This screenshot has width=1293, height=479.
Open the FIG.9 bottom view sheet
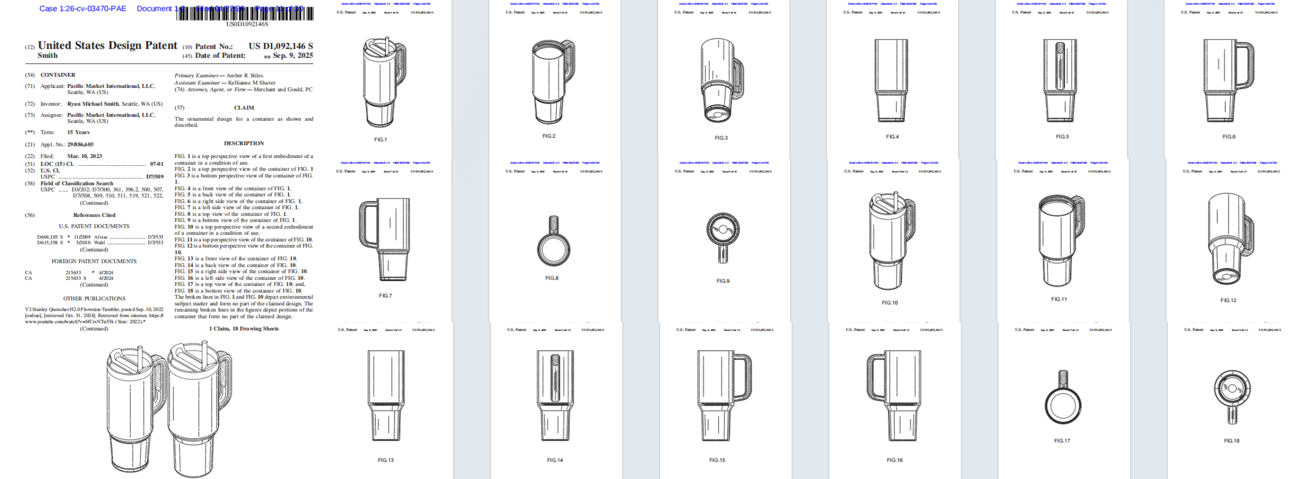[724, 241]
